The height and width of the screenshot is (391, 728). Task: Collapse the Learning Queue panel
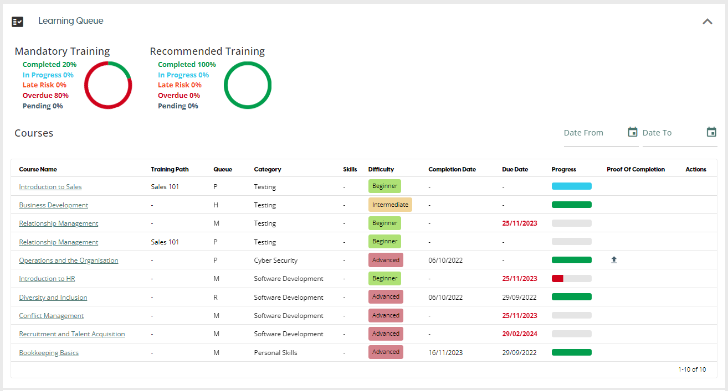click(x=707, y=22)
